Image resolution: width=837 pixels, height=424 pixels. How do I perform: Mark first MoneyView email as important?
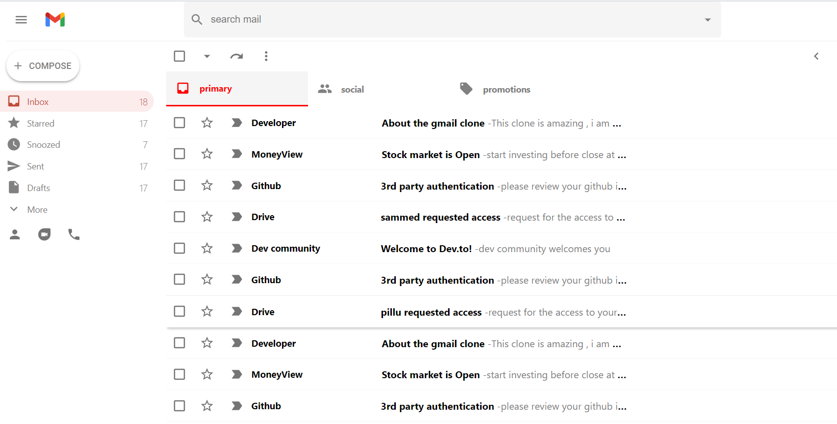coord(237,154)
